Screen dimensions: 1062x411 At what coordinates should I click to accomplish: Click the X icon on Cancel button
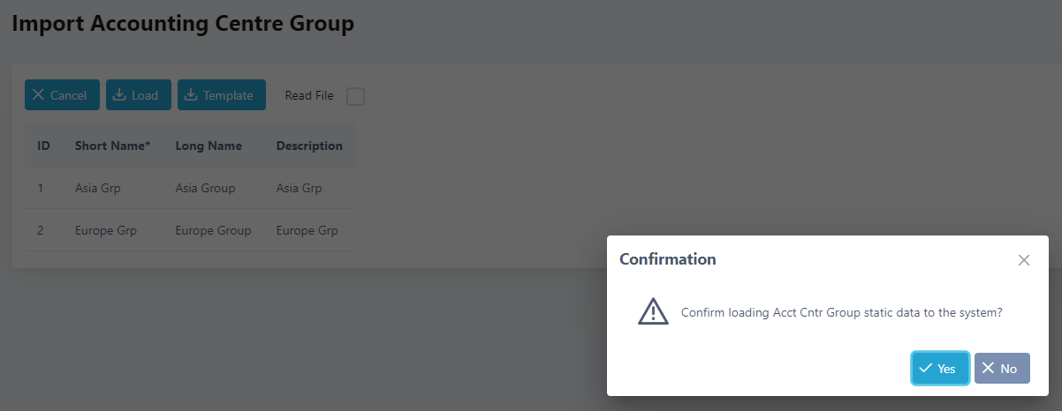[x=38, y=95]
